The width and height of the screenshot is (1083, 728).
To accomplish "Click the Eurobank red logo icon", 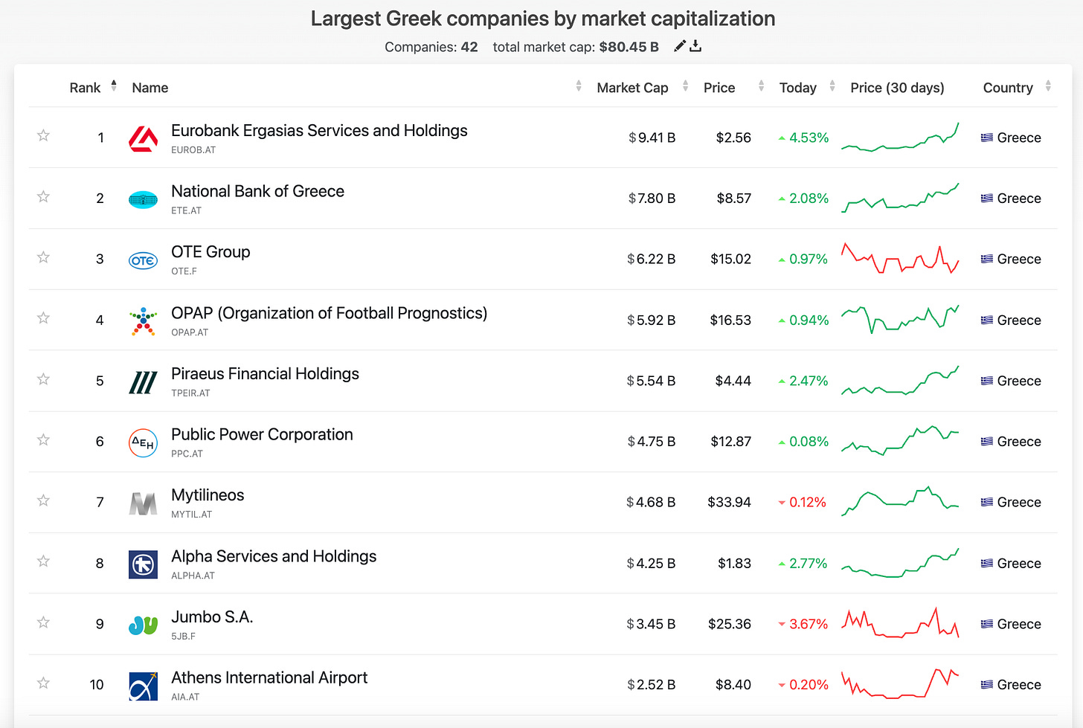I will coord(143,138).
